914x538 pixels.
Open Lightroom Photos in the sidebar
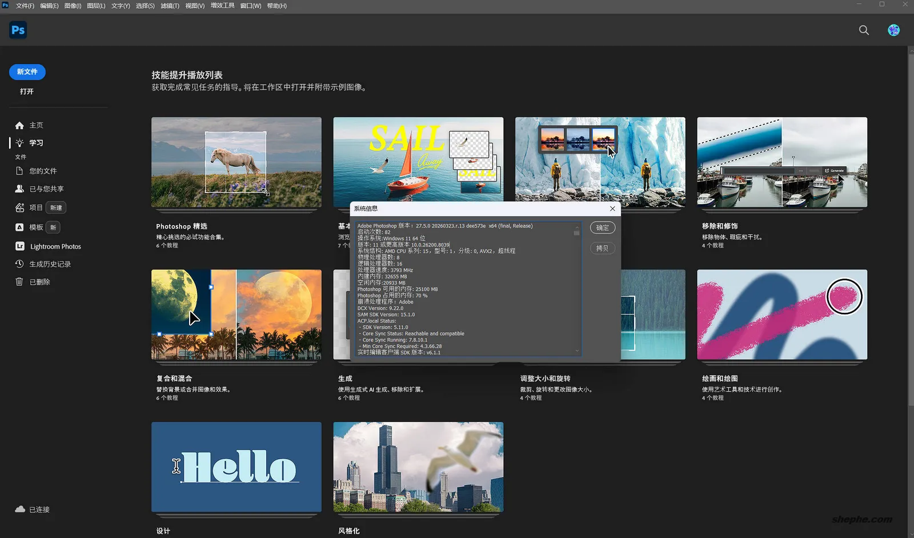coord(55,246)
